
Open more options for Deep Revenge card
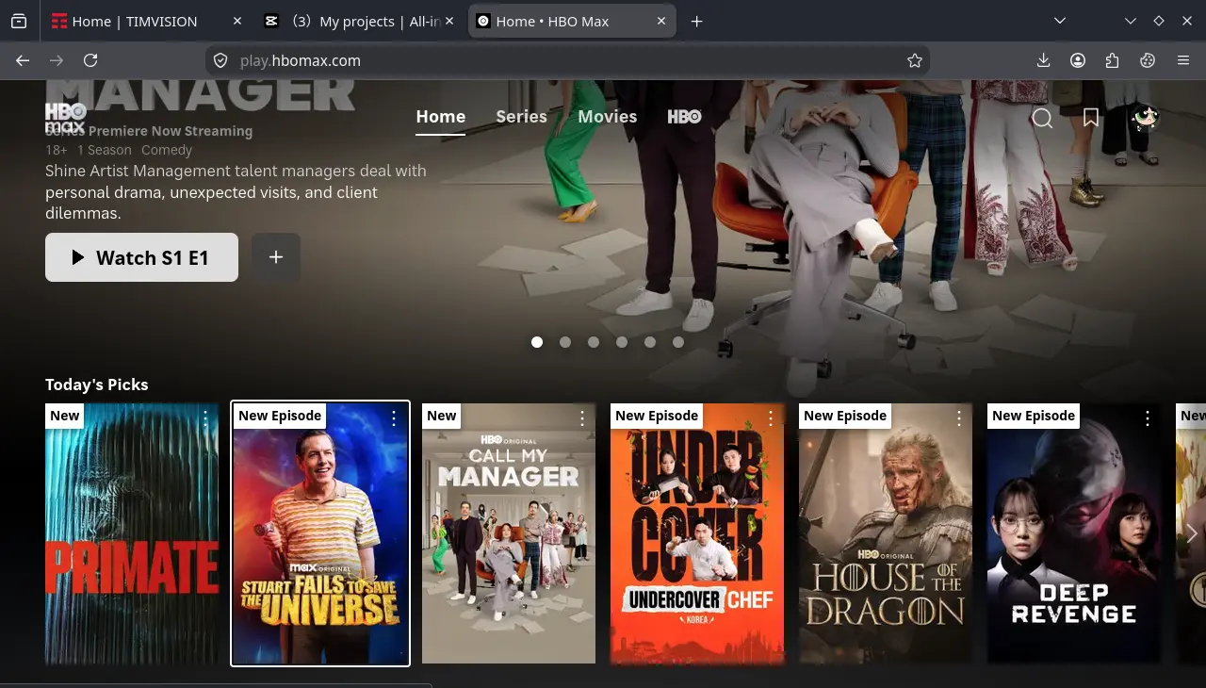[1148, 419]
